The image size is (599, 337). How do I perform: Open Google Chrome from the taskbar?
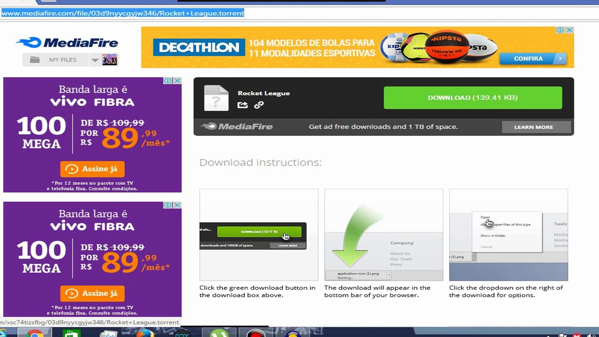[x=34, y=333]
